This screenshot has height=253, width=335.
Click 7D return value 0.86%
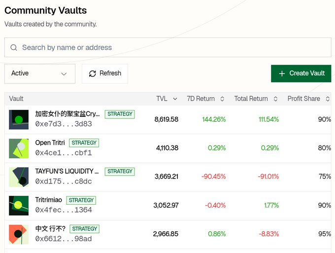(x=217, y=234)
